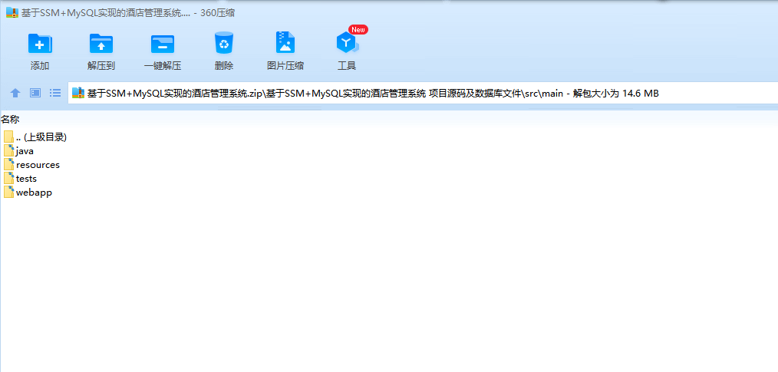Click the 一键解压 label text
This screenshot has height=372, width=778.
coord(162,66)
